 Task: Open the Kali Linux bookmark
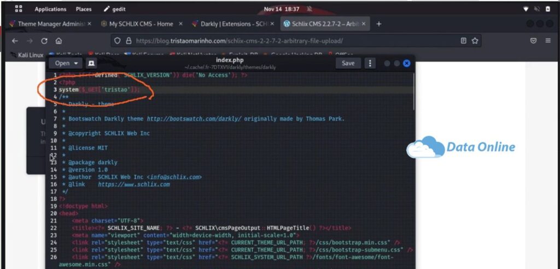(27, 55)
